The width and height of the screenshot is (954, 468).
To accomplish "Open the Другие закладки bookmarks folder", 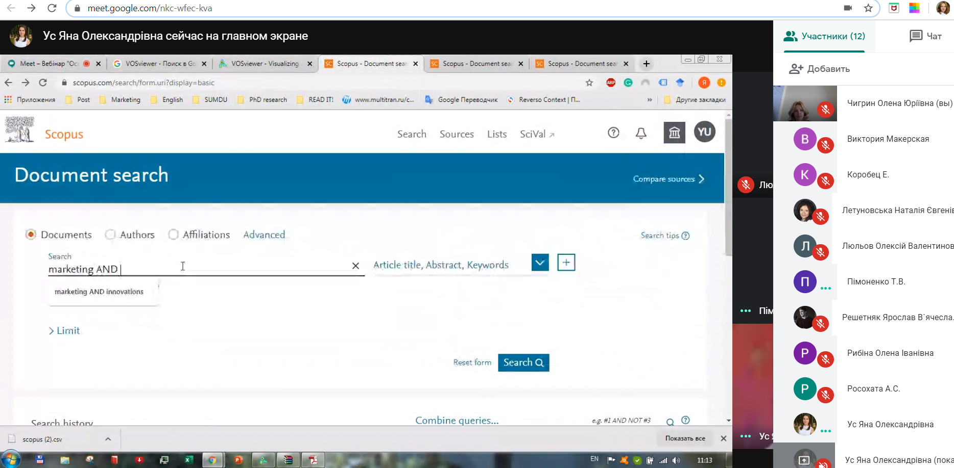I will (x=695, y=100).
